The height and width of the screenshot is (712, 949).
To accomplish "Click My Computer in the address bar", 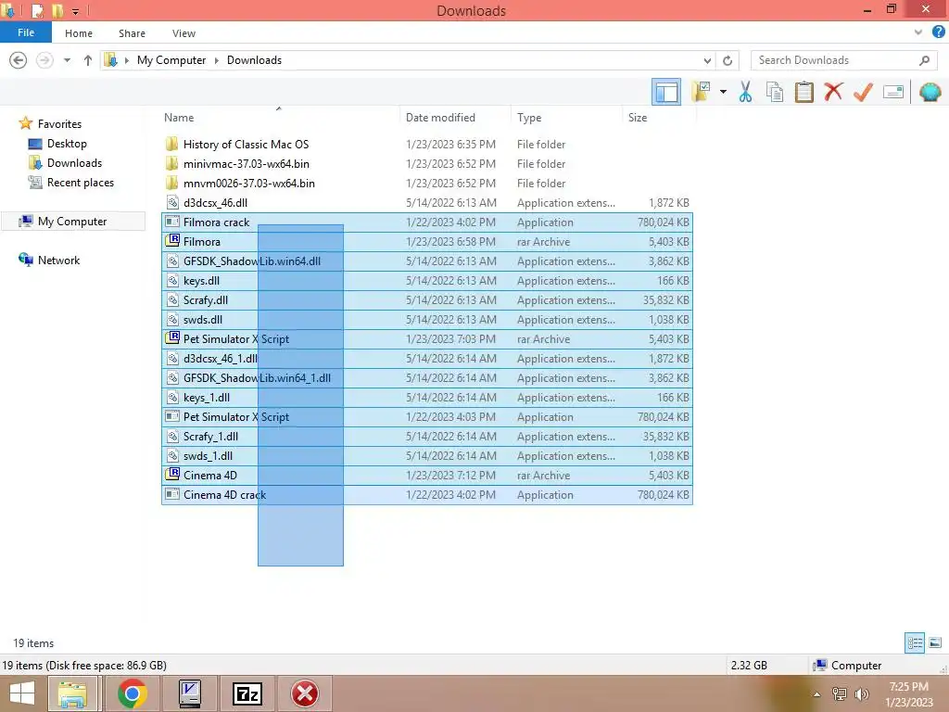I will [171, 60].
